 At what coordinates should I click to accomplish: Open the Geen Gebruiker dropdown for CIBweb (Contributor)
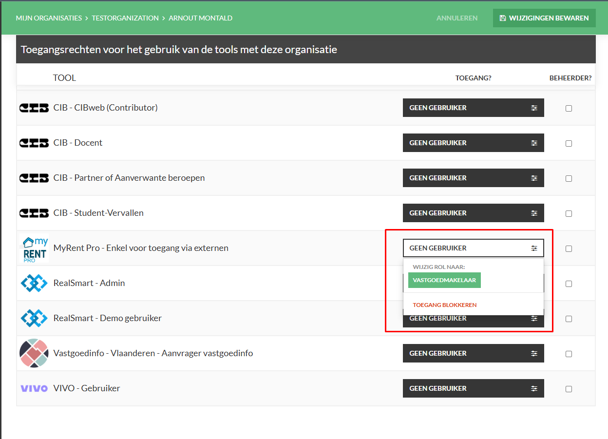click(473, 108)
